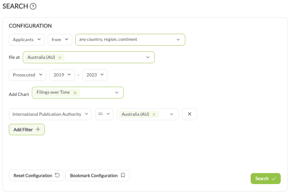
Task: Expand the filter value dropdown arrow
Action: click(x=171, y=114)
